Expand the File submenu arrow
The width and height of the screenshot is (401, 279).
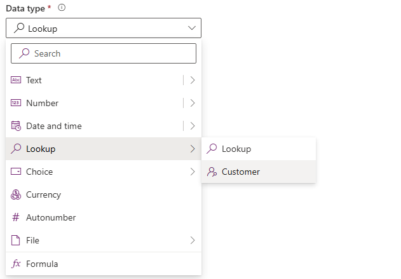(x=192, y=240)
